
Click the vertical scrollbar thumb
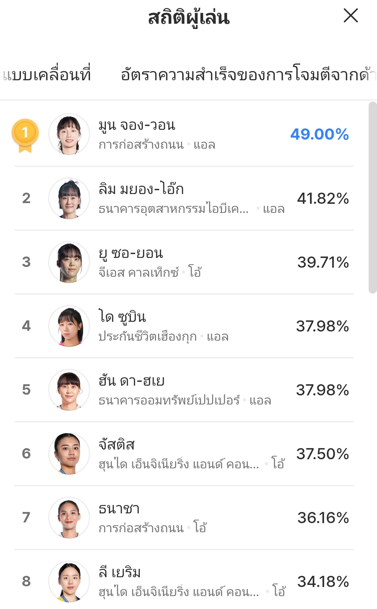tap(372, 197)
